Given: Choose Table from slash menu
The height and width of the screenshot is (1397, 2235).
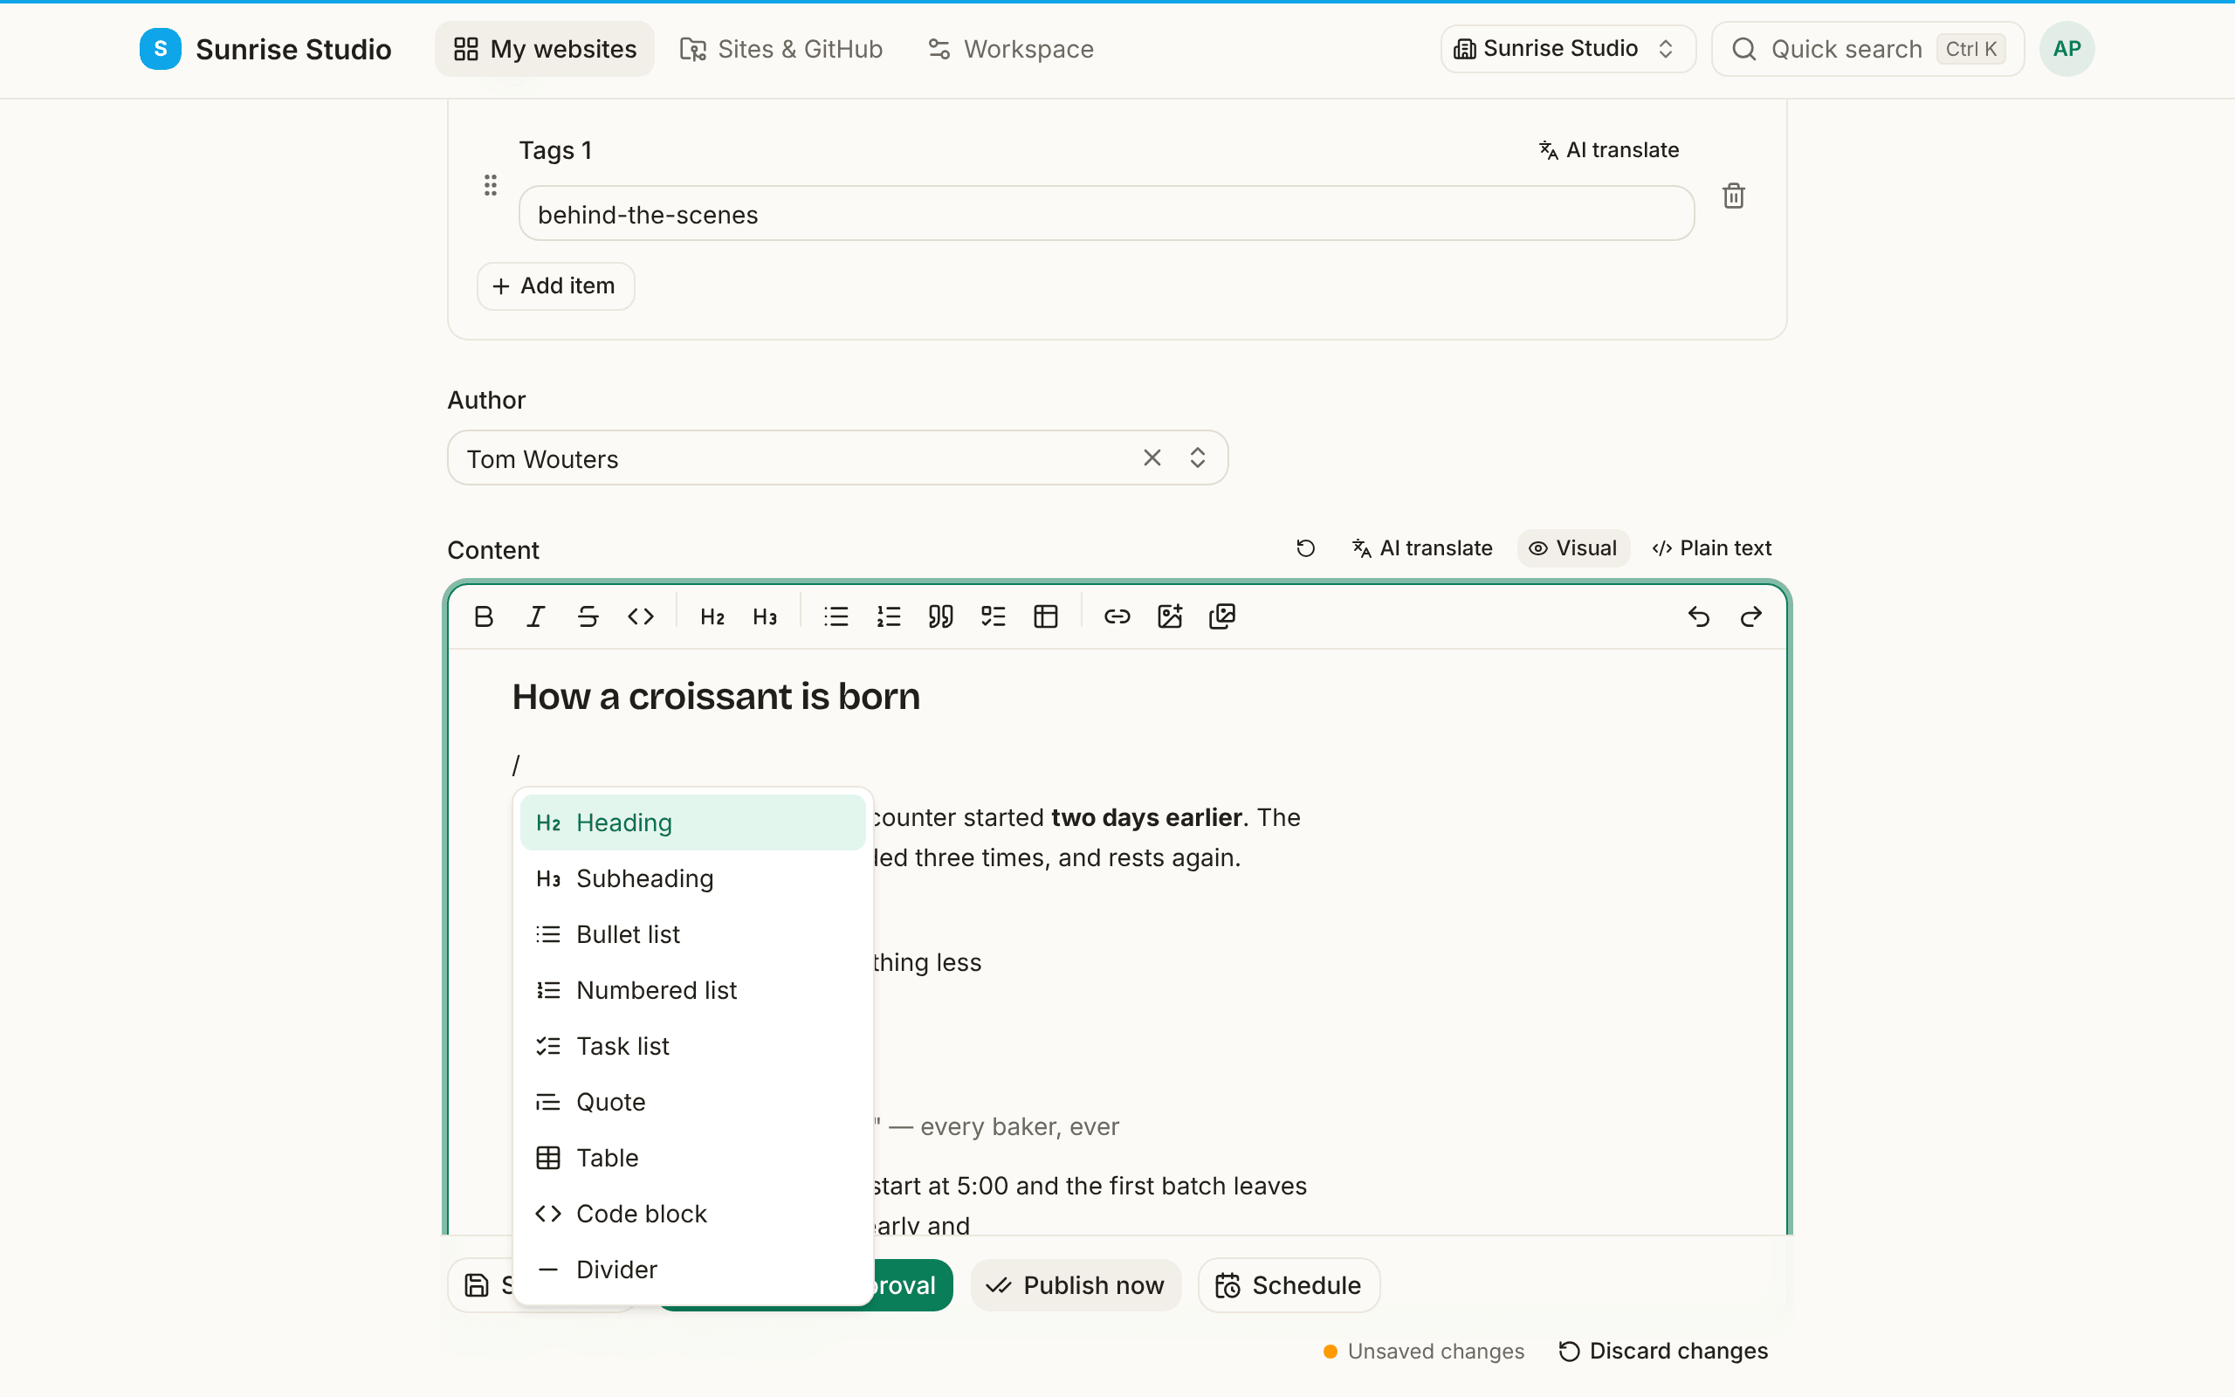Looking at the screenshot, I should [x=692, y=1158].
